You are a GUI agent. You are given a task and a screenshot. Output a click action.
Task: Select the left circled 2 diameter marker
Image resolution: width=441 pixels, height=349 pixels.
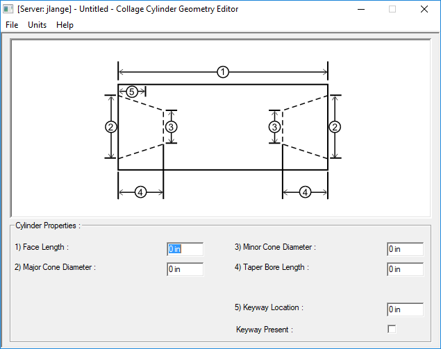pos(110,126)
